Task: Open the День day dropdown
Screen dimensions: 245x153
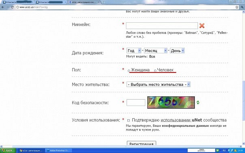Action: [x=177, y=51]
